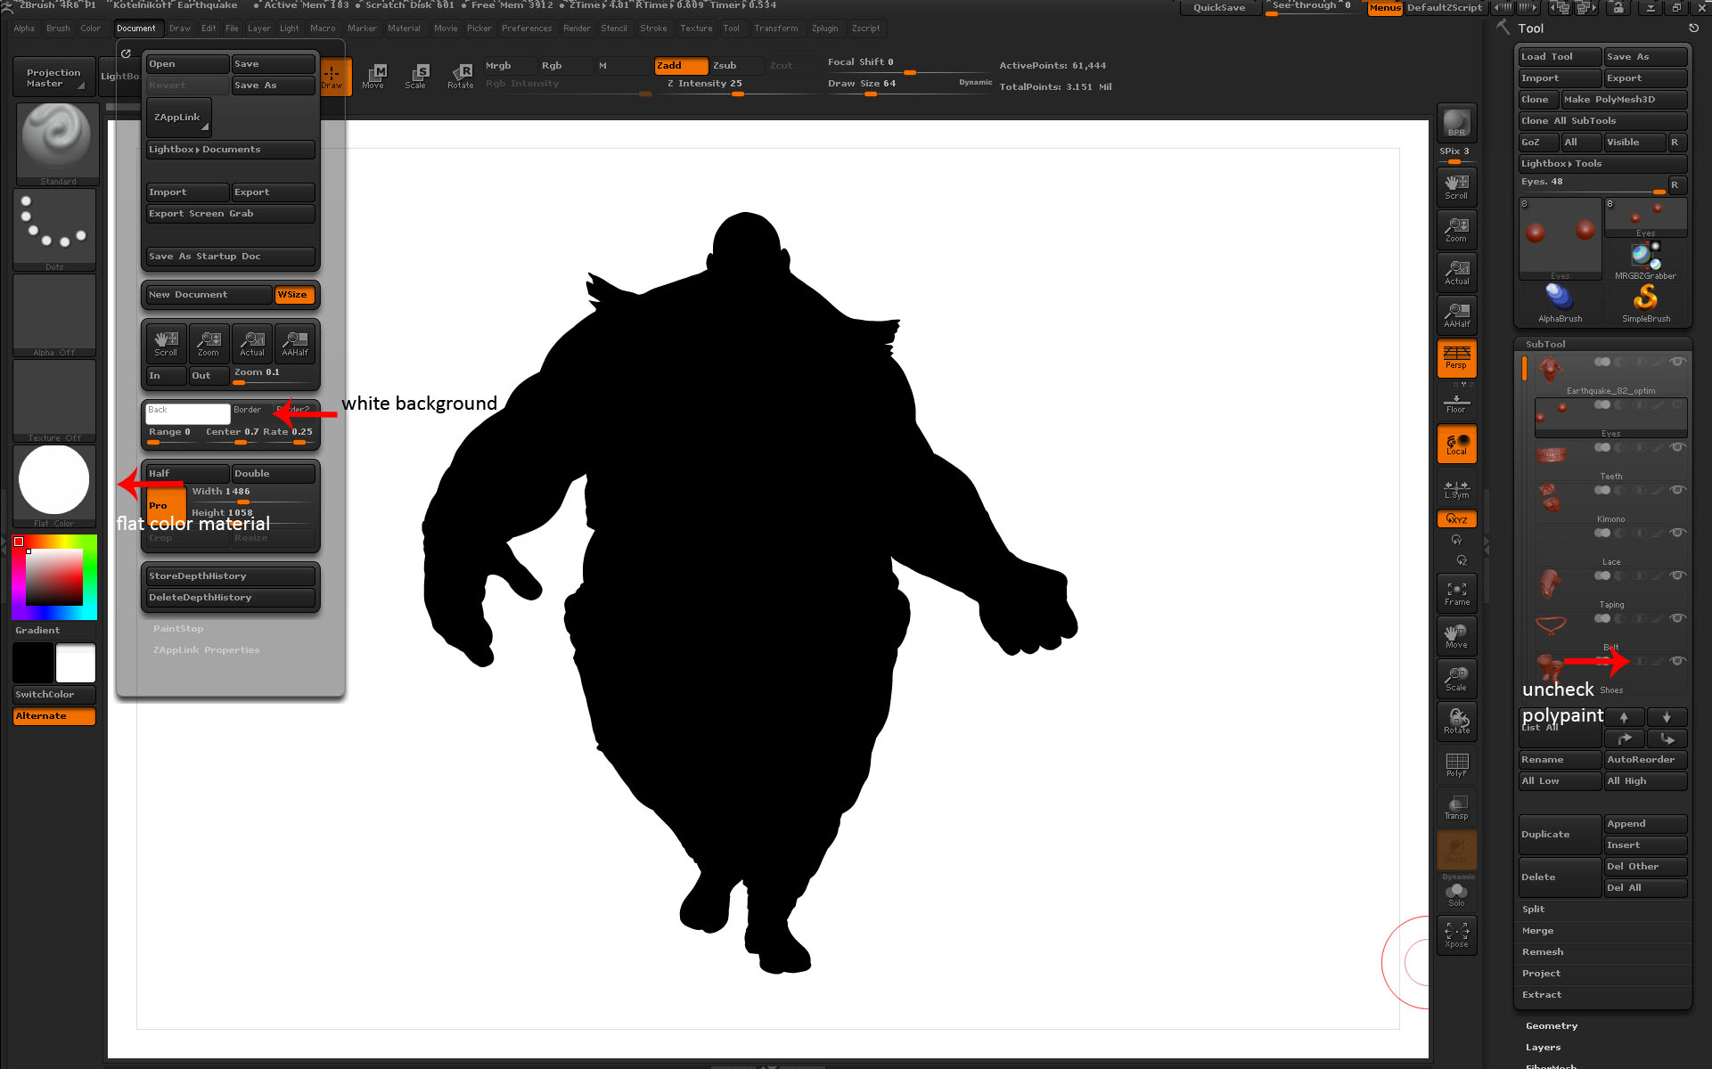The height and width of the screenshot is (1069, 1712).
Task: Click the Rotate canvas icon in right shelf
Action: click(1456, 722)
